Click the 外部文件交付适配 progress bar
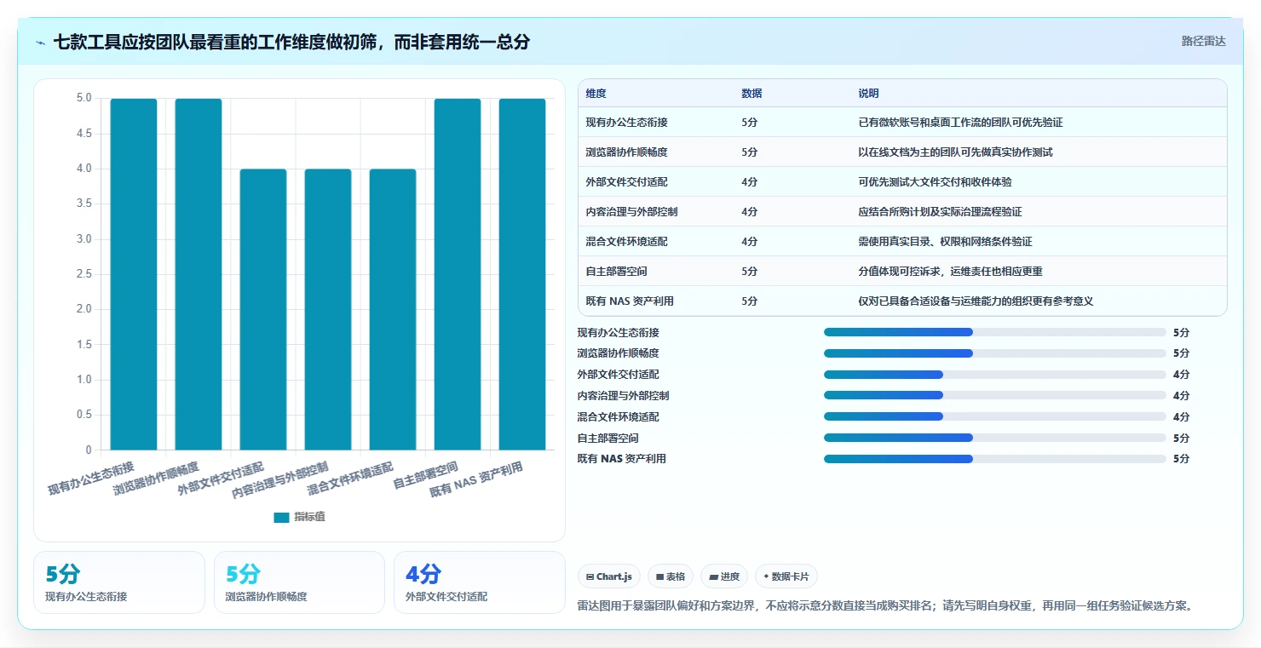 tap(994, 375)
